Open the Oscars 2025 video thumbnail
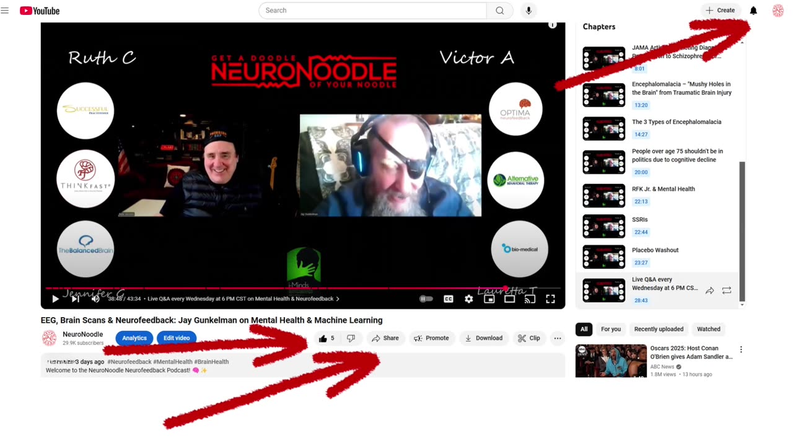 [x=611, y=361]
